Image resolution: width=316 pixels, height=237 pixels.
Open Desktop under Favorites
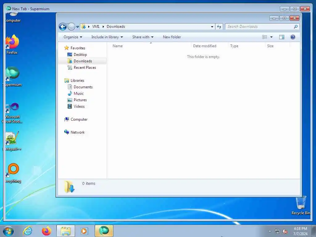click(x=80, y=55)
